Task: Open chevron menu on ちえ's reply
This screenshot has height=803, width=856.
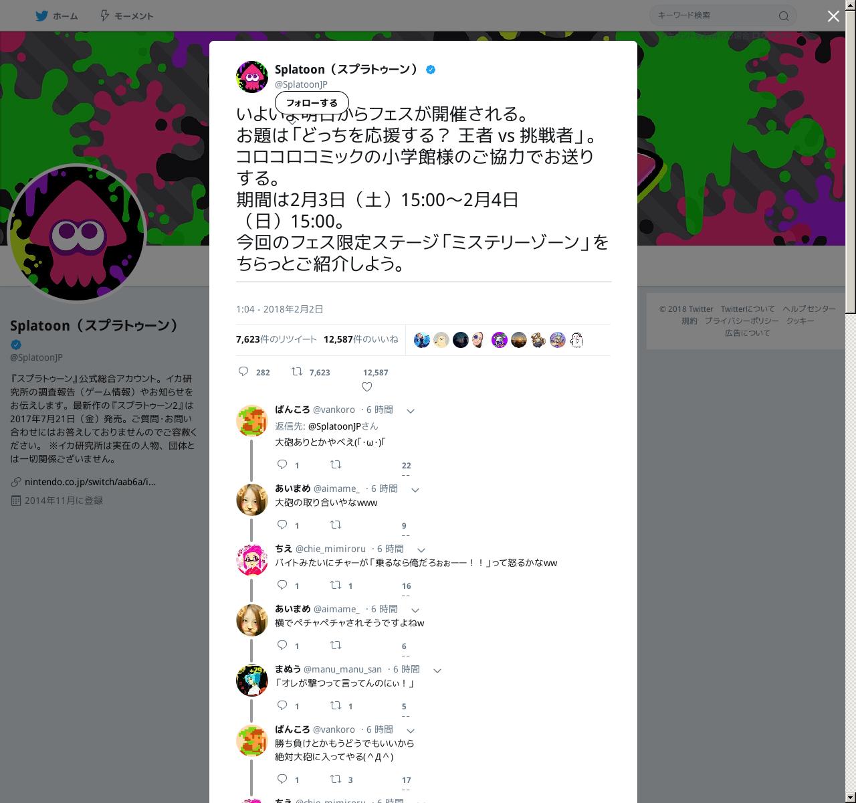Action: click(421, 550)
